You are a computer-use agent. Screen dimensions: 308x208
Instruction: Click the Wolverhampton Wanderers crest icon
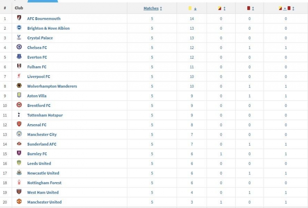[19, 86]
